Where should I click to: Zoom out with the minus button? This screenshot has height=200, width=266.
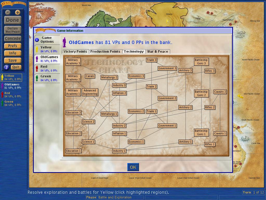coord(8,12)
